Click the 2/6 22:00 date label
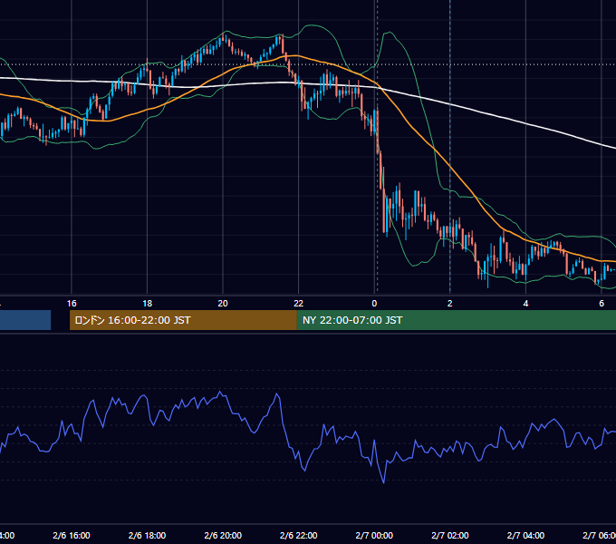 coord(299,535)
